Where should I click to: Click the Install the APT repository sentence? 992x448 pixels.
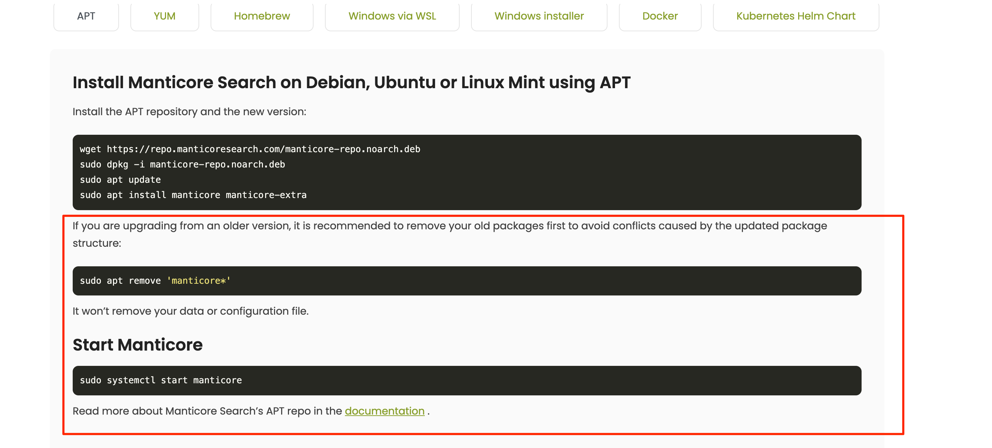(x=189, y=112)
